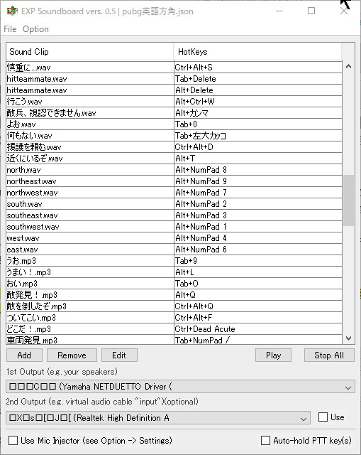Viewport: 361px width, 455px height.
Task: Click the scroll up arrow of sound list
Action: click(x=348, y=66)
